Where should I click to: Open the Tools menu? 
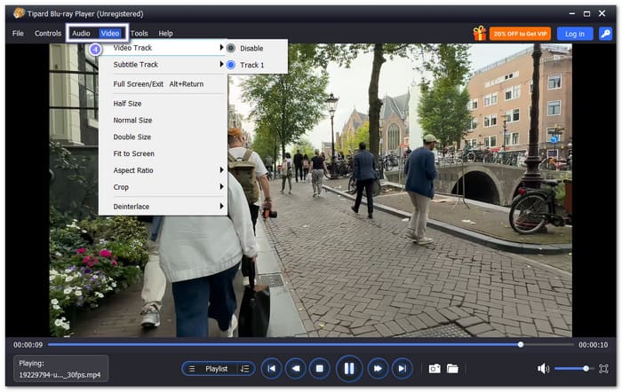click(x=139, y=34)
